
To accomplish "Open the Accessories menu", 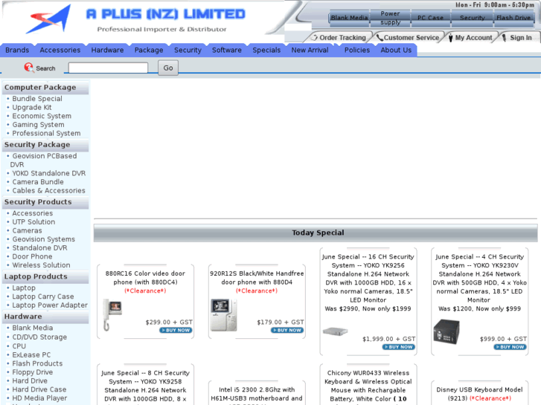I will 60,51.
